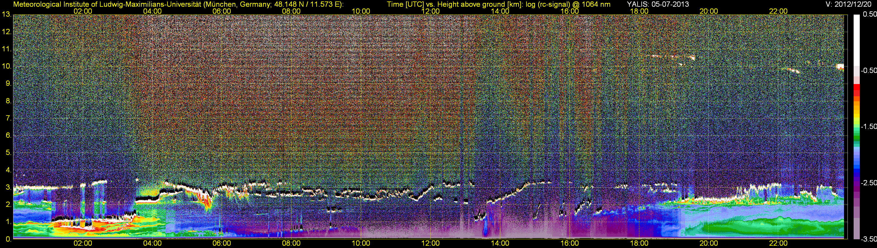Click the 11 km height axis label
877x248 pixels.
pyautogui.click(x=6, y=49)
